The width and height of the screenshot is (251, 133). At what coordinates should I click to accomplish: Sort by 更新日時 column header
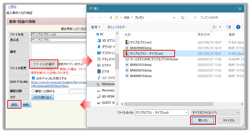(x=203, y=34)
